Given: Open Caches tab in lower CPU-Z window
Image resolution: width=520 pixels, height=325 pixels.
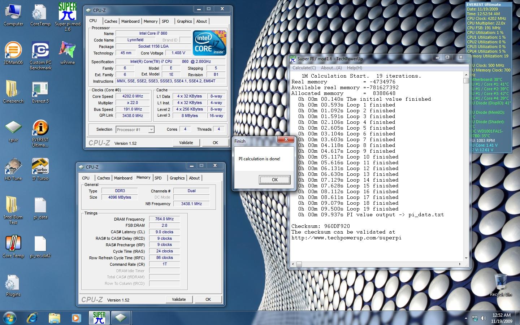Looking at the screenshot, I should pyautogui.click(x=103, y=178).
